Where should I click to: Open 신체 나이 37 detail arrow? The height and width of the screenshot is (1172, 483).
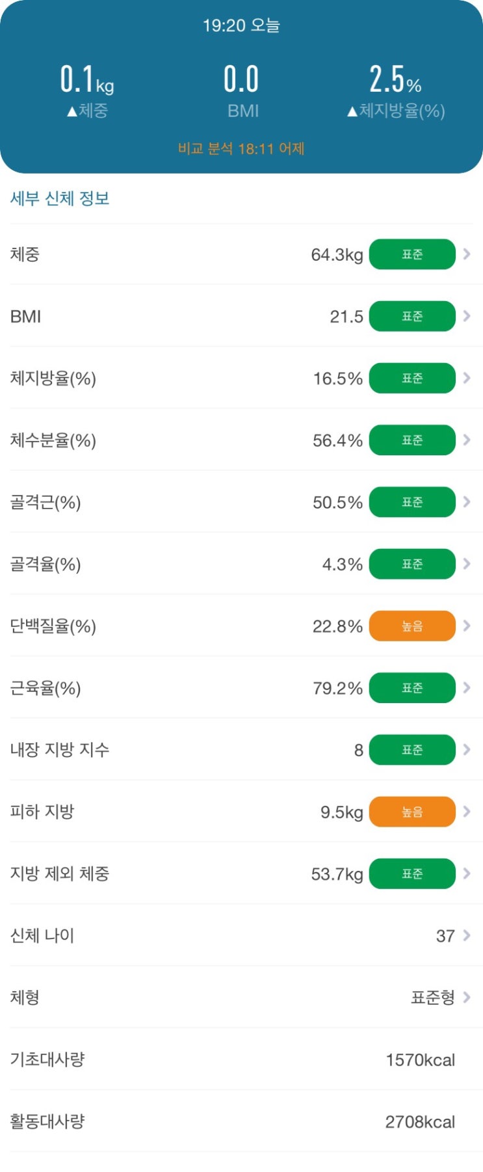point(467,935)
